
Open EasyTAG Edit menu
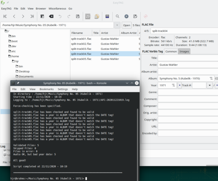pos(23,8)
